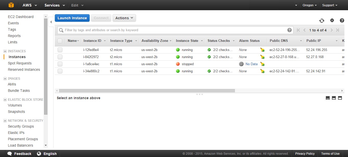Screen dimensions: 348x157
Task: Click the No Data alarm link
Action: coord(251,64)
